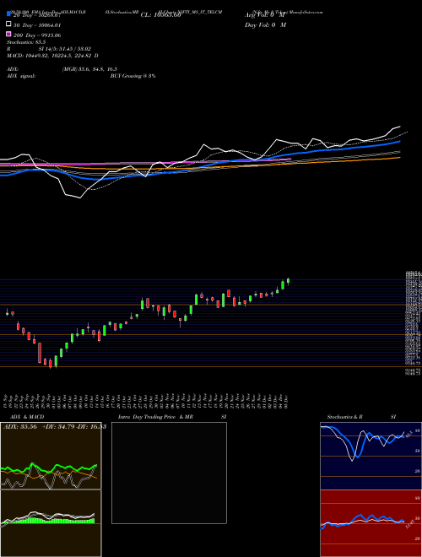Click the 'Intra Day Trading Price & MR' title
Image resolution: width=422 pixels, height=557 pixels.
(x=155, y=417)
